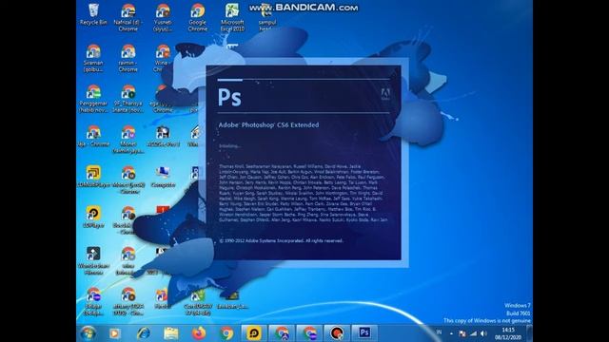Open the Penggemar Chrome shortcut on desktop
This screenshot has width=609, height=342.
click(x=93, y=99)
